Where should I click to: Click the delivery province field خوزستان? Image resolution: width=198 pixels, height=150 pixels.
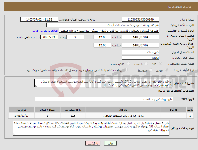141,52
